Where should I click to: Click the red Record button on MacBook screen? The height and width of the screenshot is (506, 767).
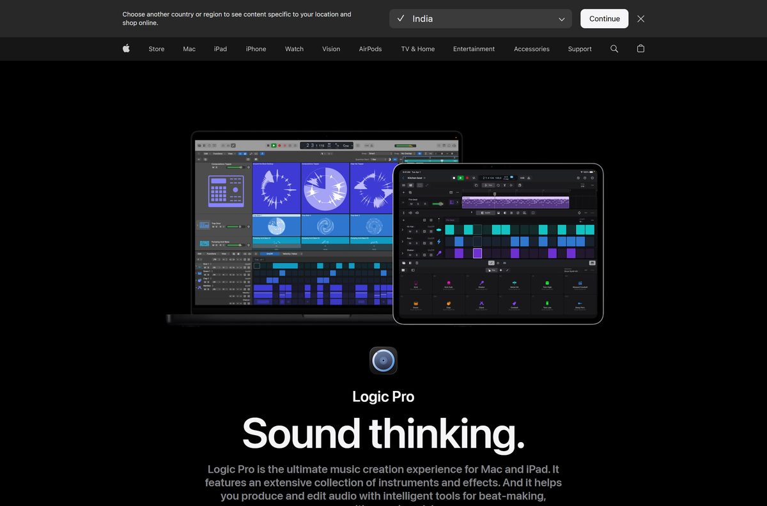pyautogui.click(x=279, y=146)
